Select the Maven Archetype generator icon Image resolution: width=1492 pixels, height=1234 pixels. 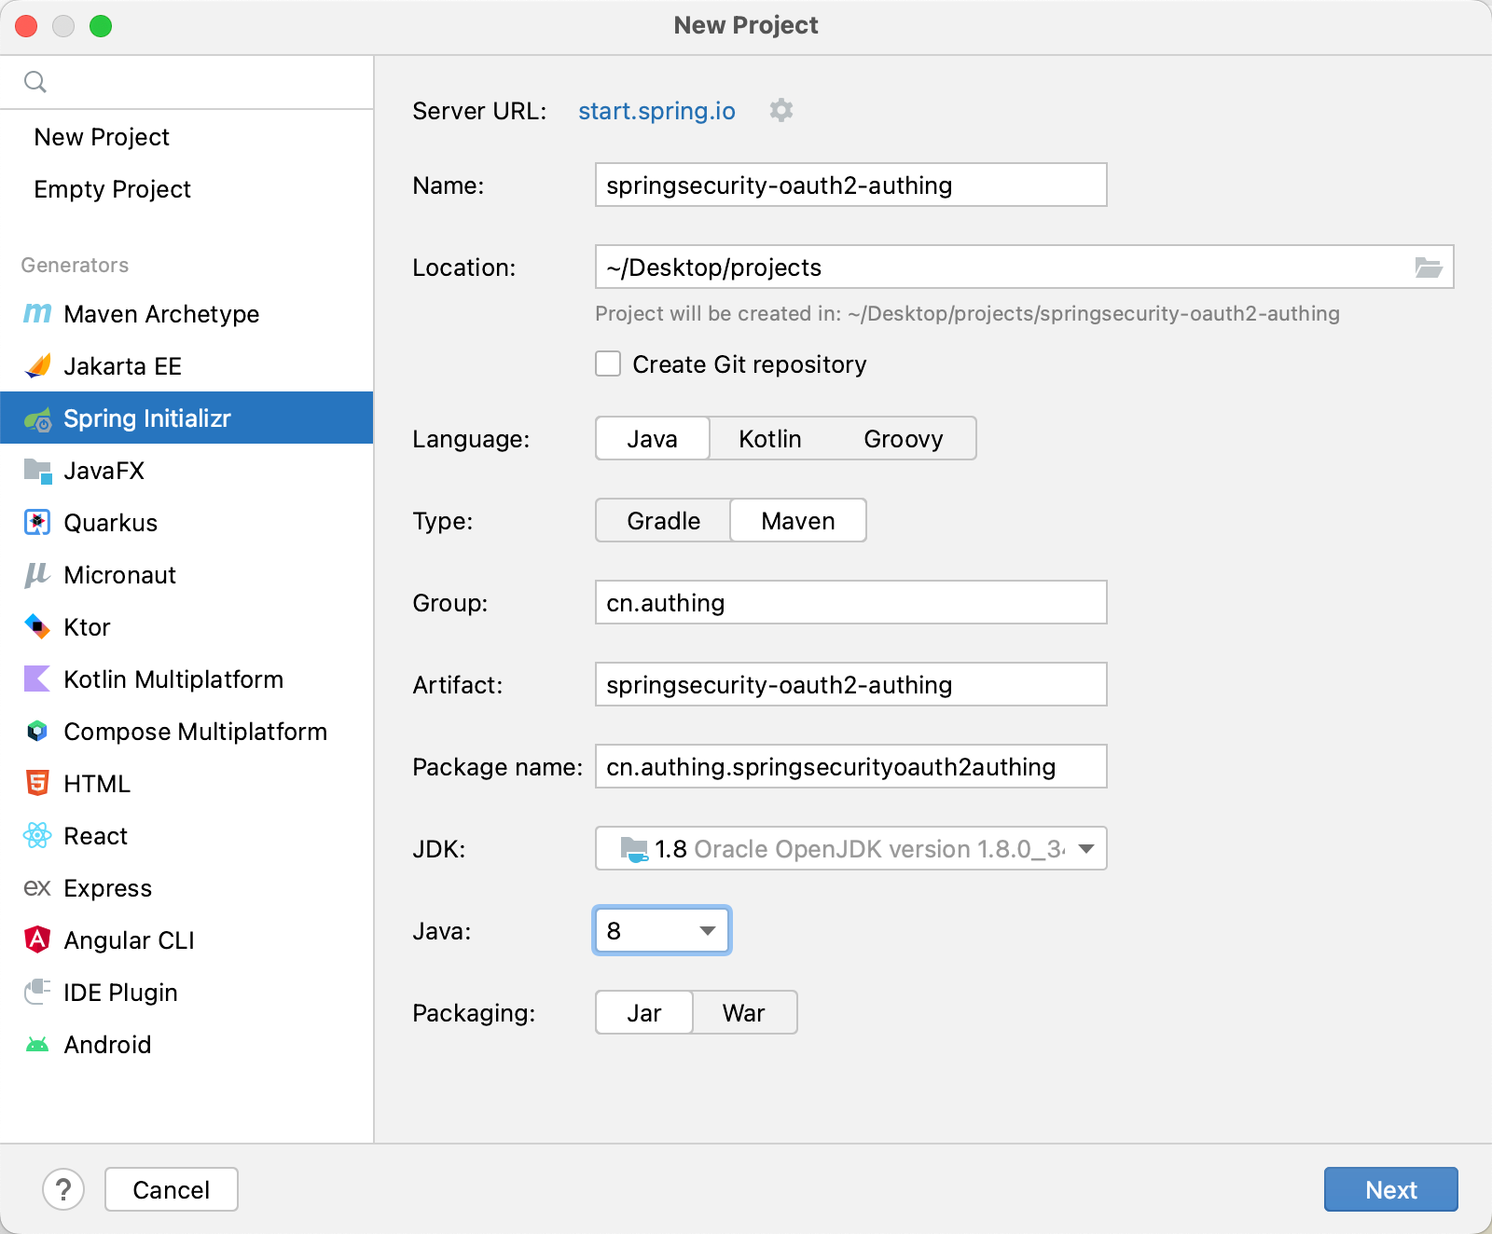36,314
